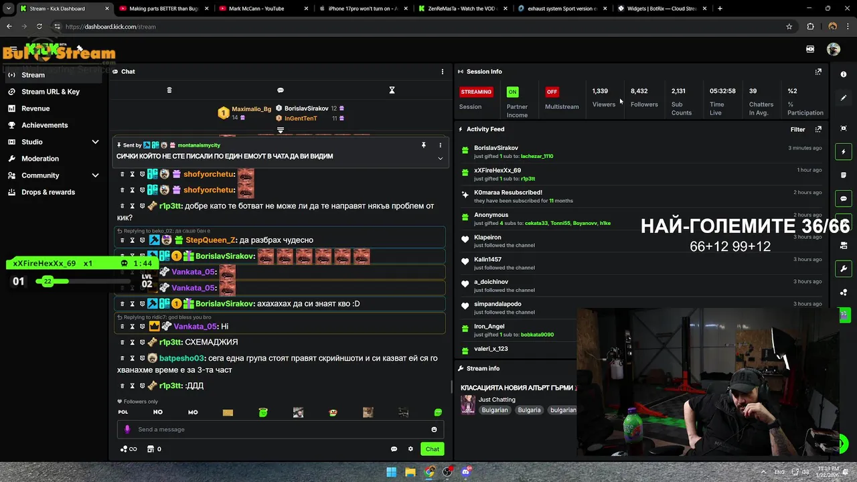Reload the dashboard page
The image size is (857, 482).
click(x=40, y=27)
